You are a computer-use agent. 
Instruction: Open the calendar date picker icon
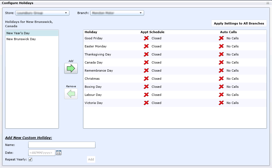click(x=59, y=153)
